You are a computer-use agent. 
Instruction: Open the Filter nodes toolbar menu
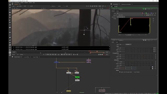[10, 17]
